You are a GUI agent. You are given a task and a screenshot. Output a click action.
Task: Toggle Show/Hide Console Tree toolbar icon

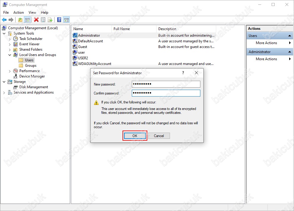click(x=27, y=20)
